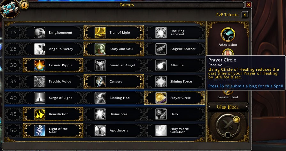
Task: Select the Halo talent row
Action: [174, 114]
